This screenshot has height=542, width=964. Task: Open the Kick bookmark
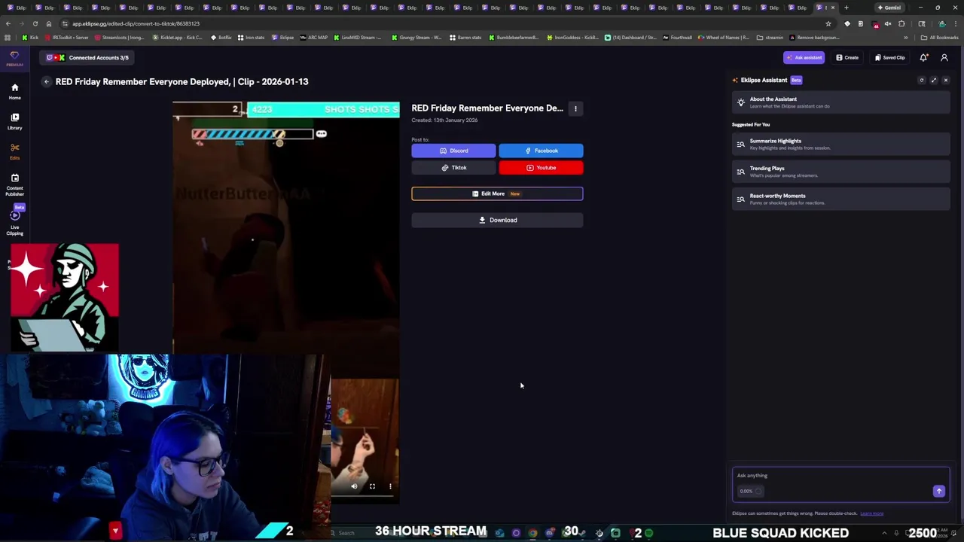tap(30, 37)
